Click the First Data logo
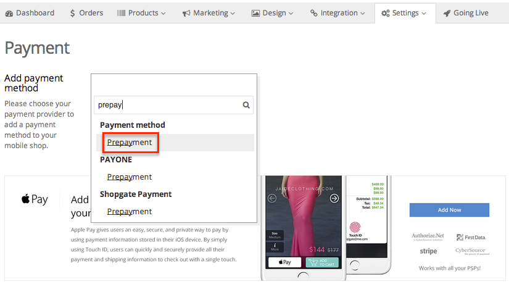 [470, 237]
